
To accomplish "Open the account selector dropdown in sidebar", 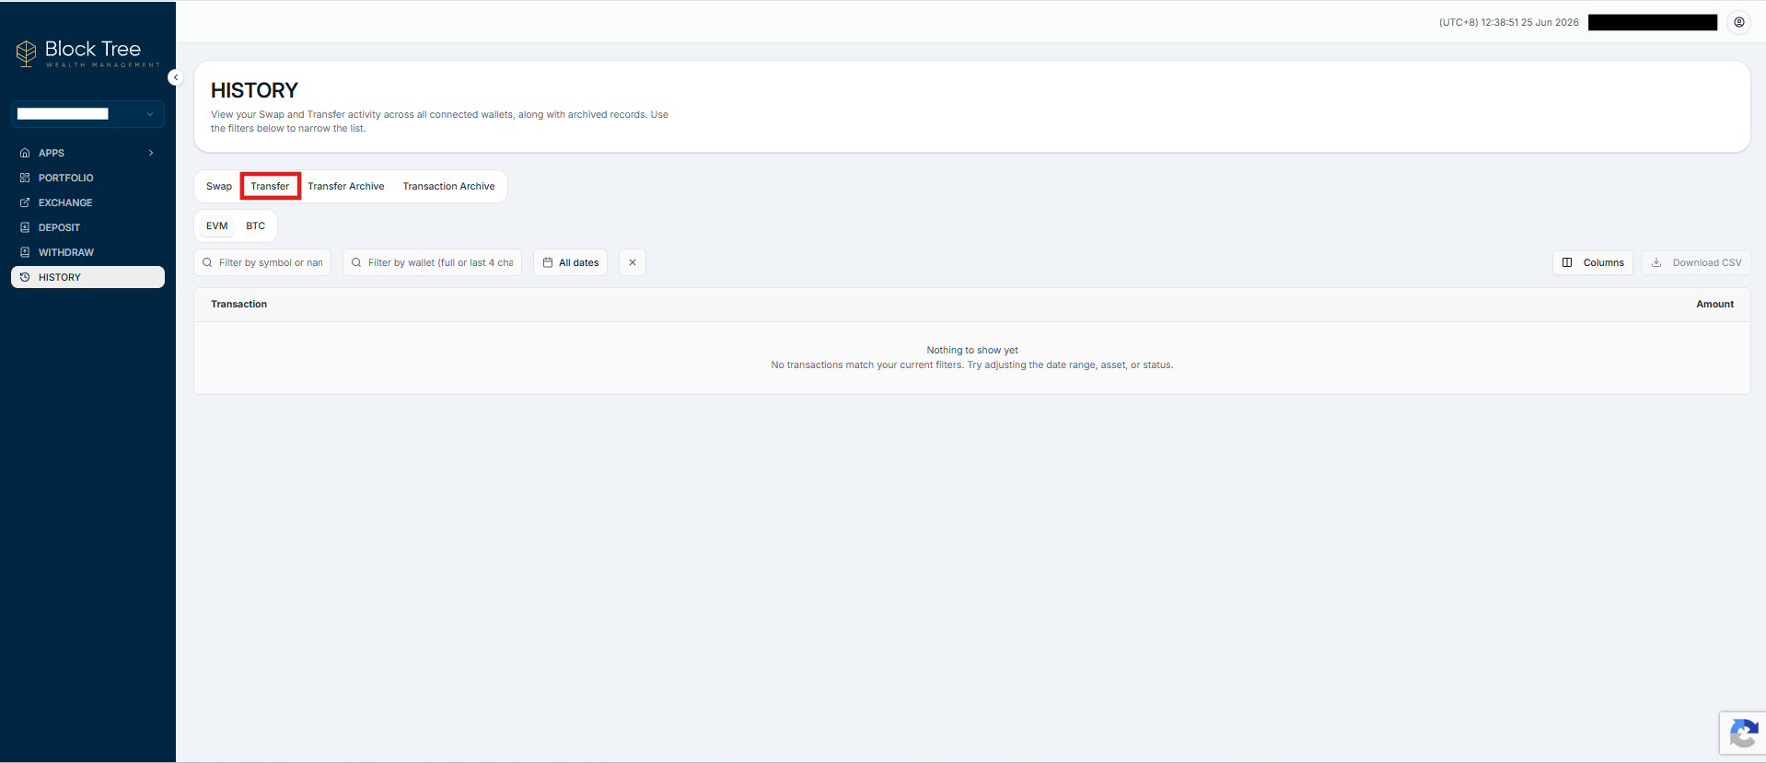I will (87, 114).
